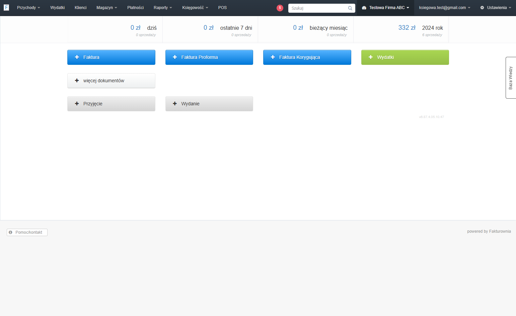Create a new Faktura Proforma
The width and height of the screenshot is (516, 316).
(209, 57)
